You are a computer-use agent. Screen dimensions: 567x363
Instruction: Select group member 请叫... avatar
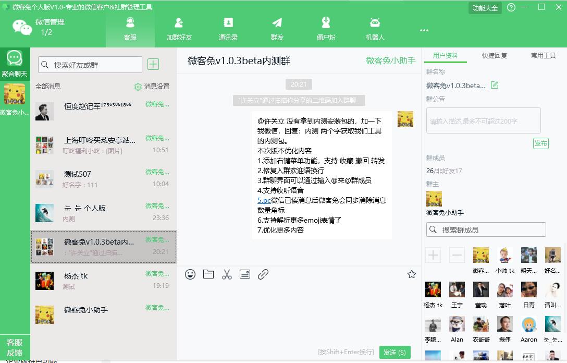(552, 289)
